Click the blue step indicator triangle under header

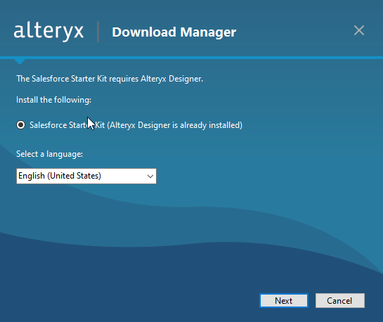20,62
